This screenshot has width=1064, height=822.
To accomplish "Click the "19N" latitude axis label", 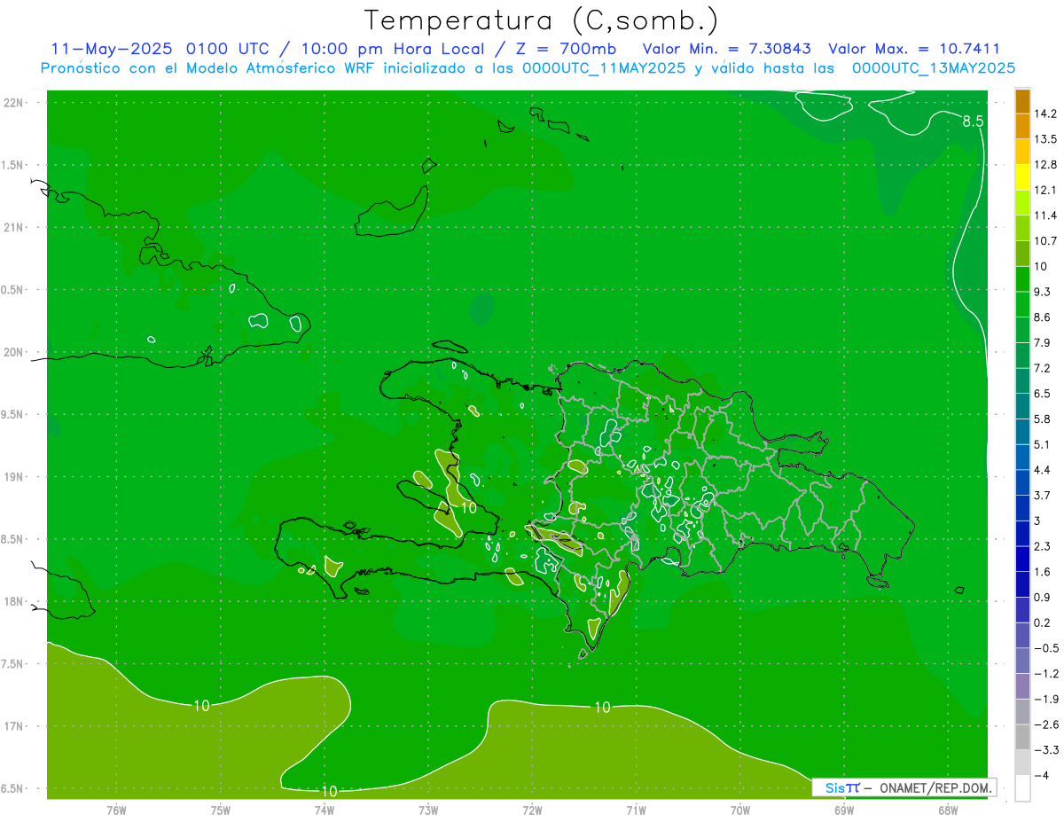I will coord(15,477).
